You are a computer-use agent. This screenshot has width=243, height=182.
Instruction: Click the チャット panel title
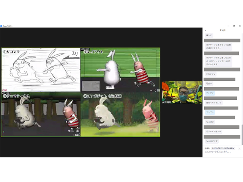[222, 30]
